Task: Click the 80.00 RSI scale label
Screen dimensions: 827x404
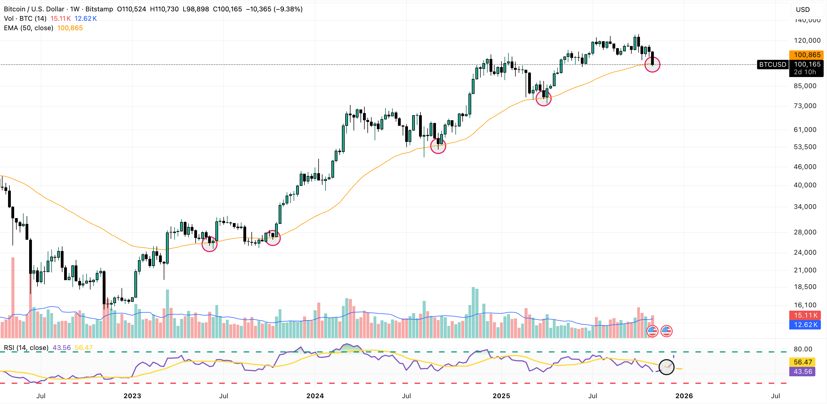Action: [803, 349]
